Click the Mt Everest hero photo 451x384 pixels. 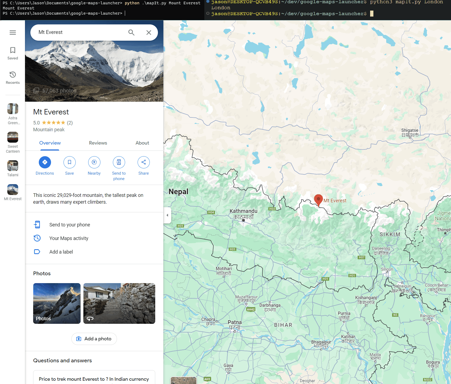[x=94, y=61]
